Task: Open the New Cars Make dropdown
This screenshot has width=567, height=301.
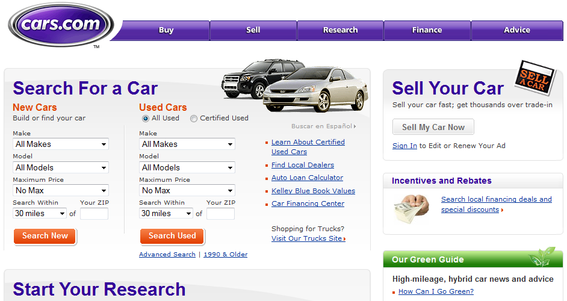Action: tap(61, 144)
